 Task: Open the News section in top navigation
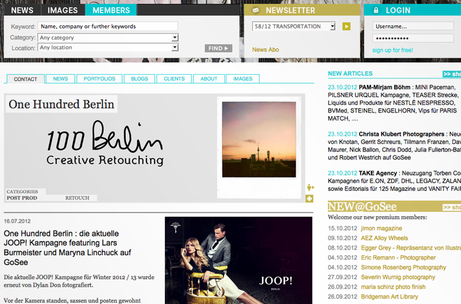22,11
